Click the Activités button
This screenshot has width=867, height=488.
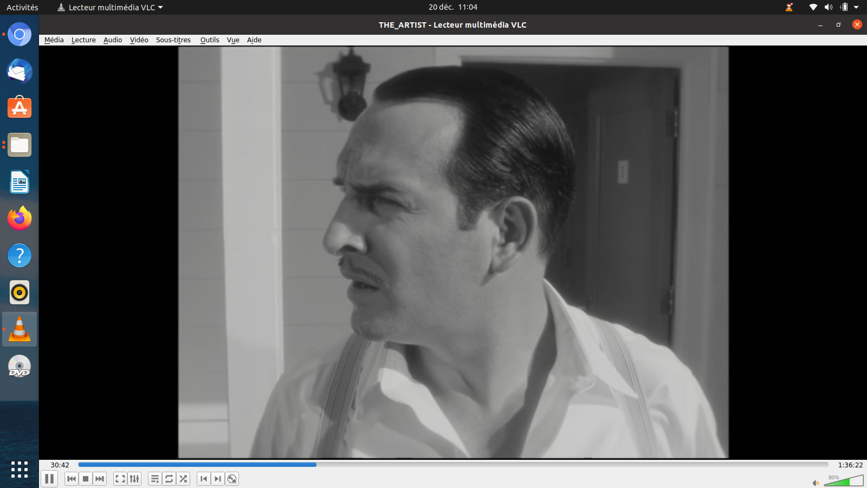[22, 8]
